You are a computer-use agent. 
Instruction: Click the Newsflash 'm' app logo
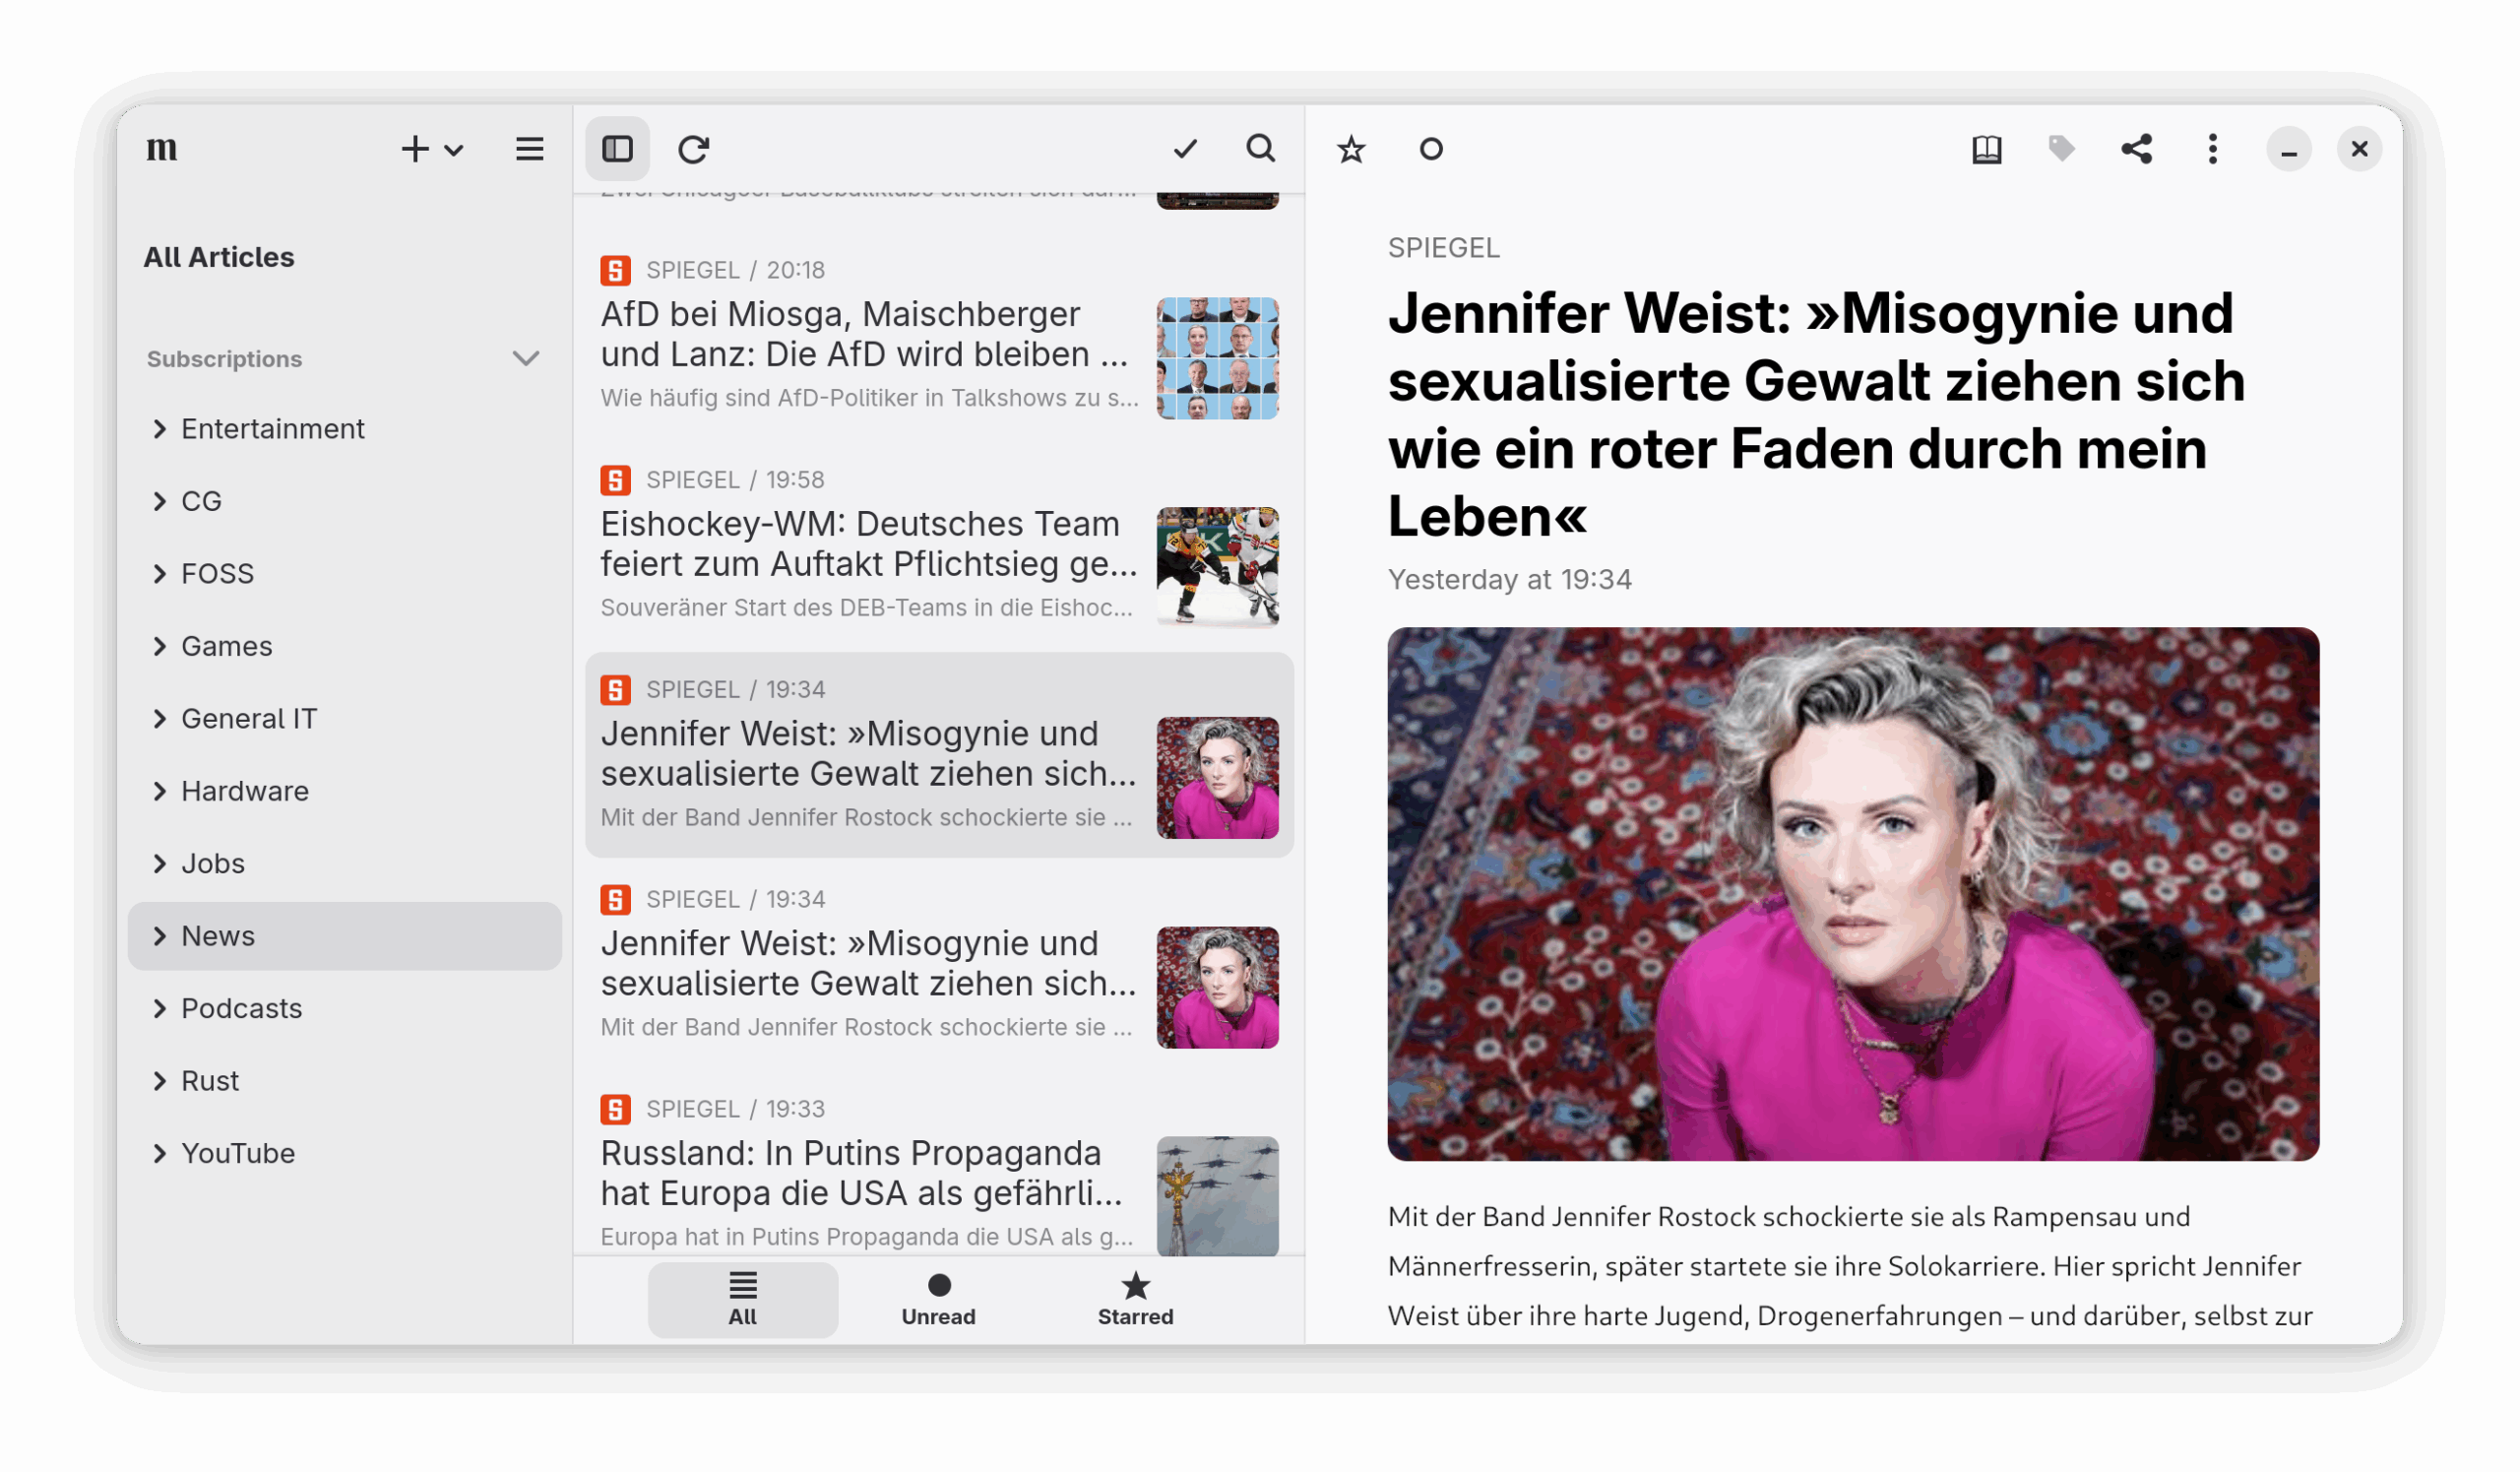[162, 149]
